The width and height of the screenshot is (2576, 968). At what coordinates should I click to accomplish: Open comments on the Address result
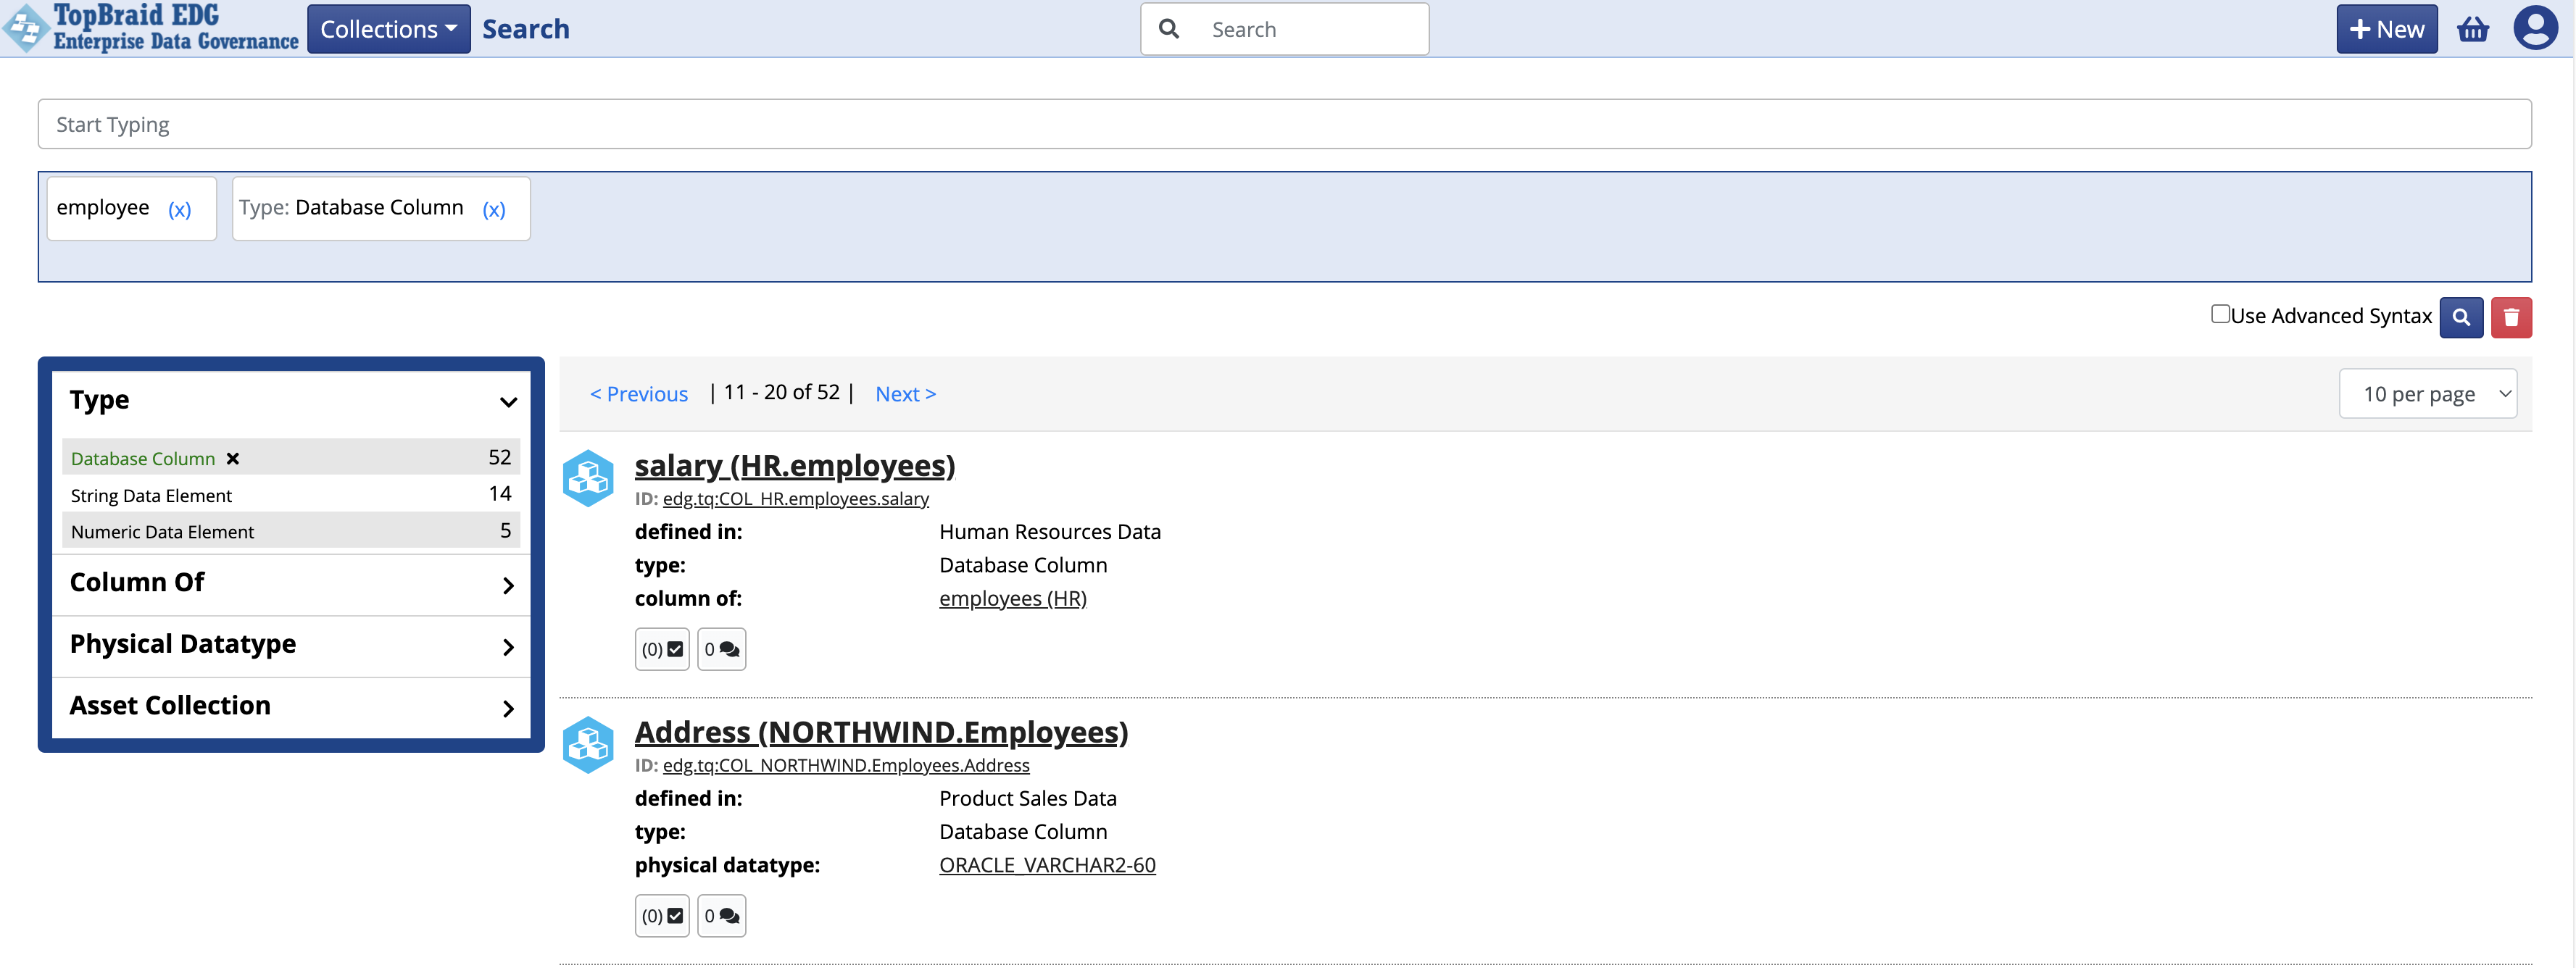point(722,915)
